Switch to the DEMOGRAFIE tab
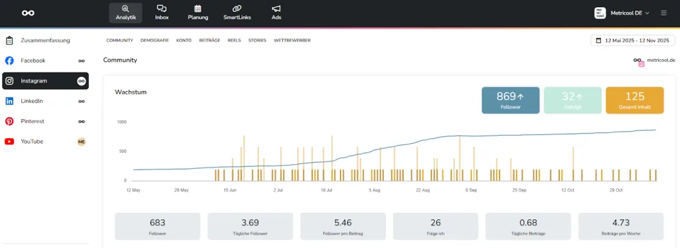 (155, 41)
